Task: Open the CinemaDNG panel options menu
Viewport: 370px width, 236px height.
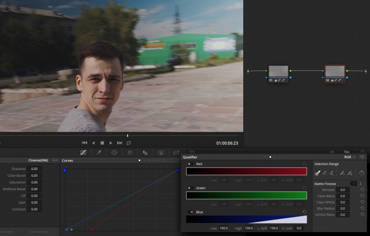Action: point(55,160)
